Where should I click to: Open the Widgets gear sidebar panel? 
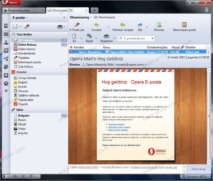point(6,50)
